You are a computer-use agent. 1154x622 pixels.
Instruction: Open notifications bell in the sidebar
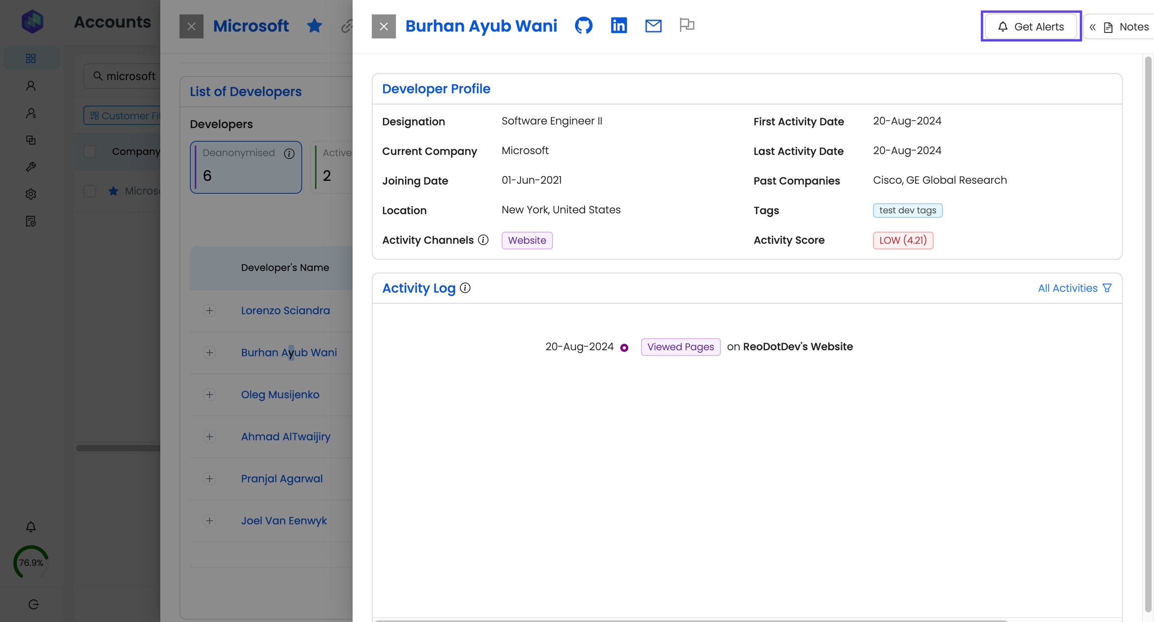pyautogui.click(x=31, y=527)
